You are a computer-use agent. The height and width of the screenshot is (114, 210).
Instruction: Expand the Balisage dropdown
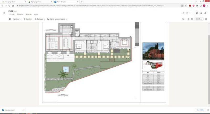pyautogui.click(x=40, y=19)
